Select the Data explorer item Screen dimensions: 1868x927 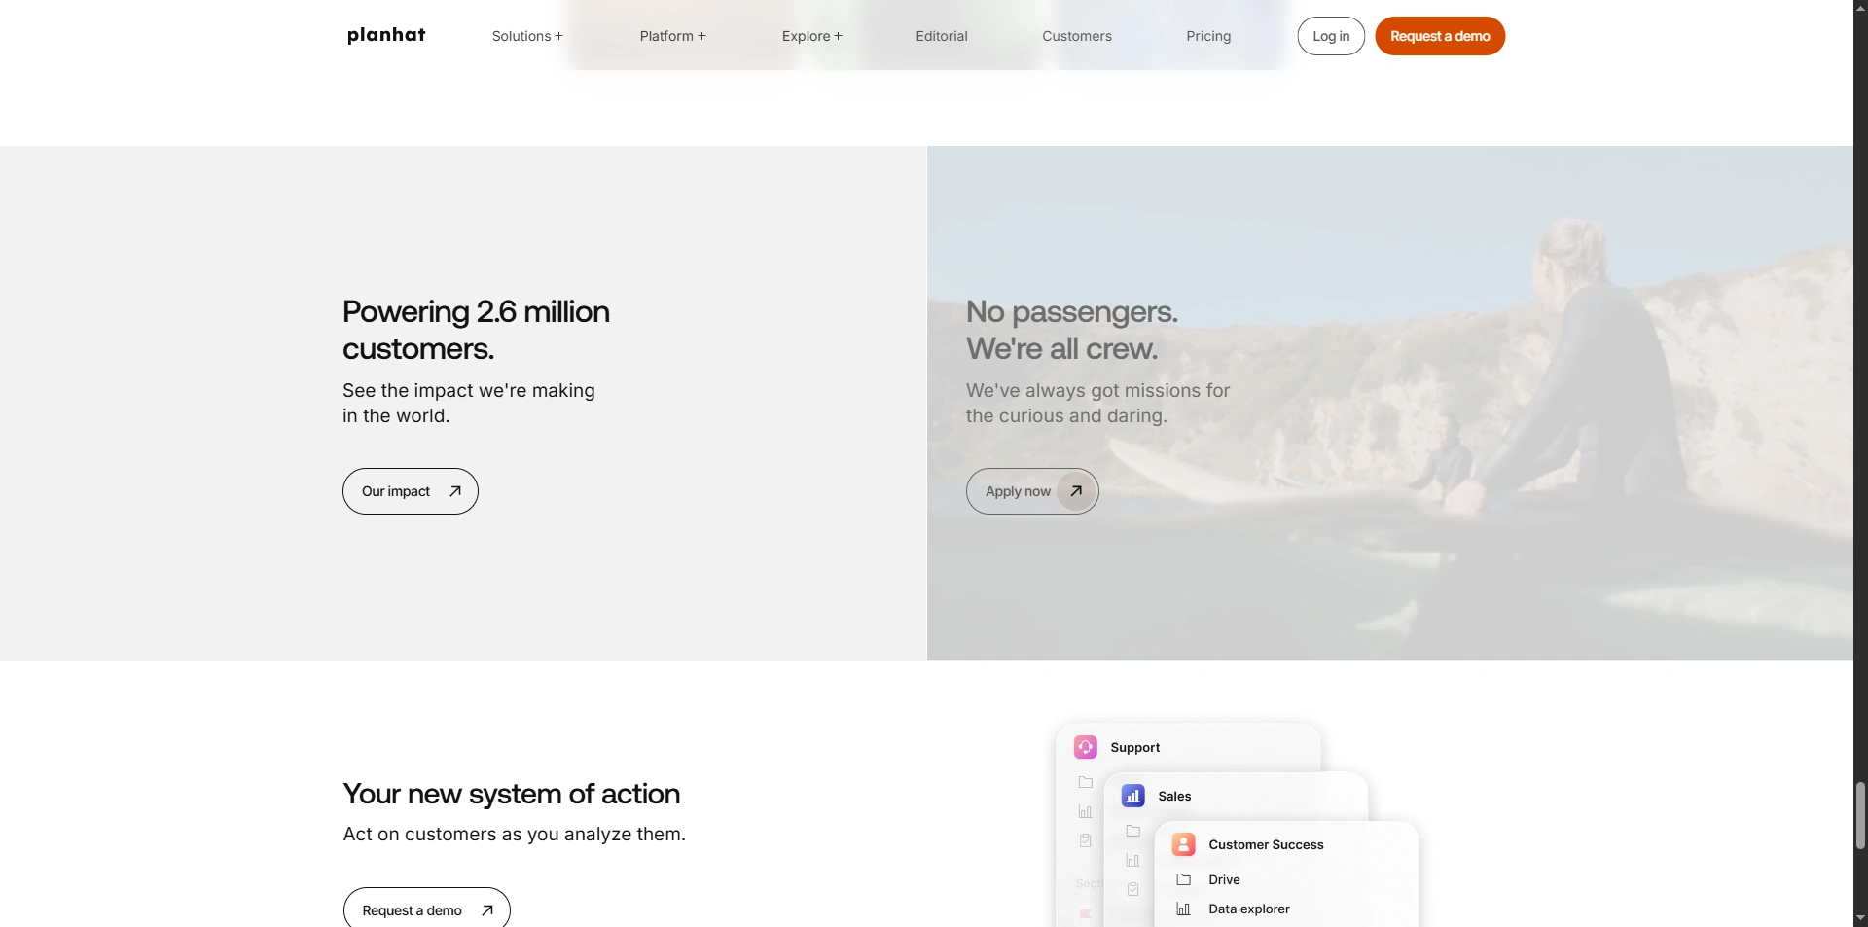click(1249, 909)
